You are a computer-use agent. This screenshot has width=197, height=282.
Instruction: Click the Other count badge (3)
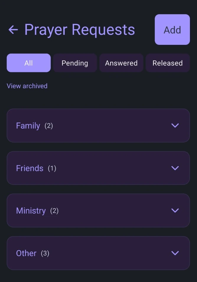click(x=45, y=253)
